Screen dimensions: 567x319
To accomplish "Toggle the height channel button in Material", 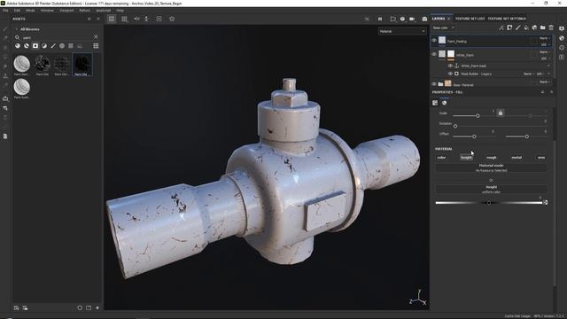I will [x=466, y=158].
